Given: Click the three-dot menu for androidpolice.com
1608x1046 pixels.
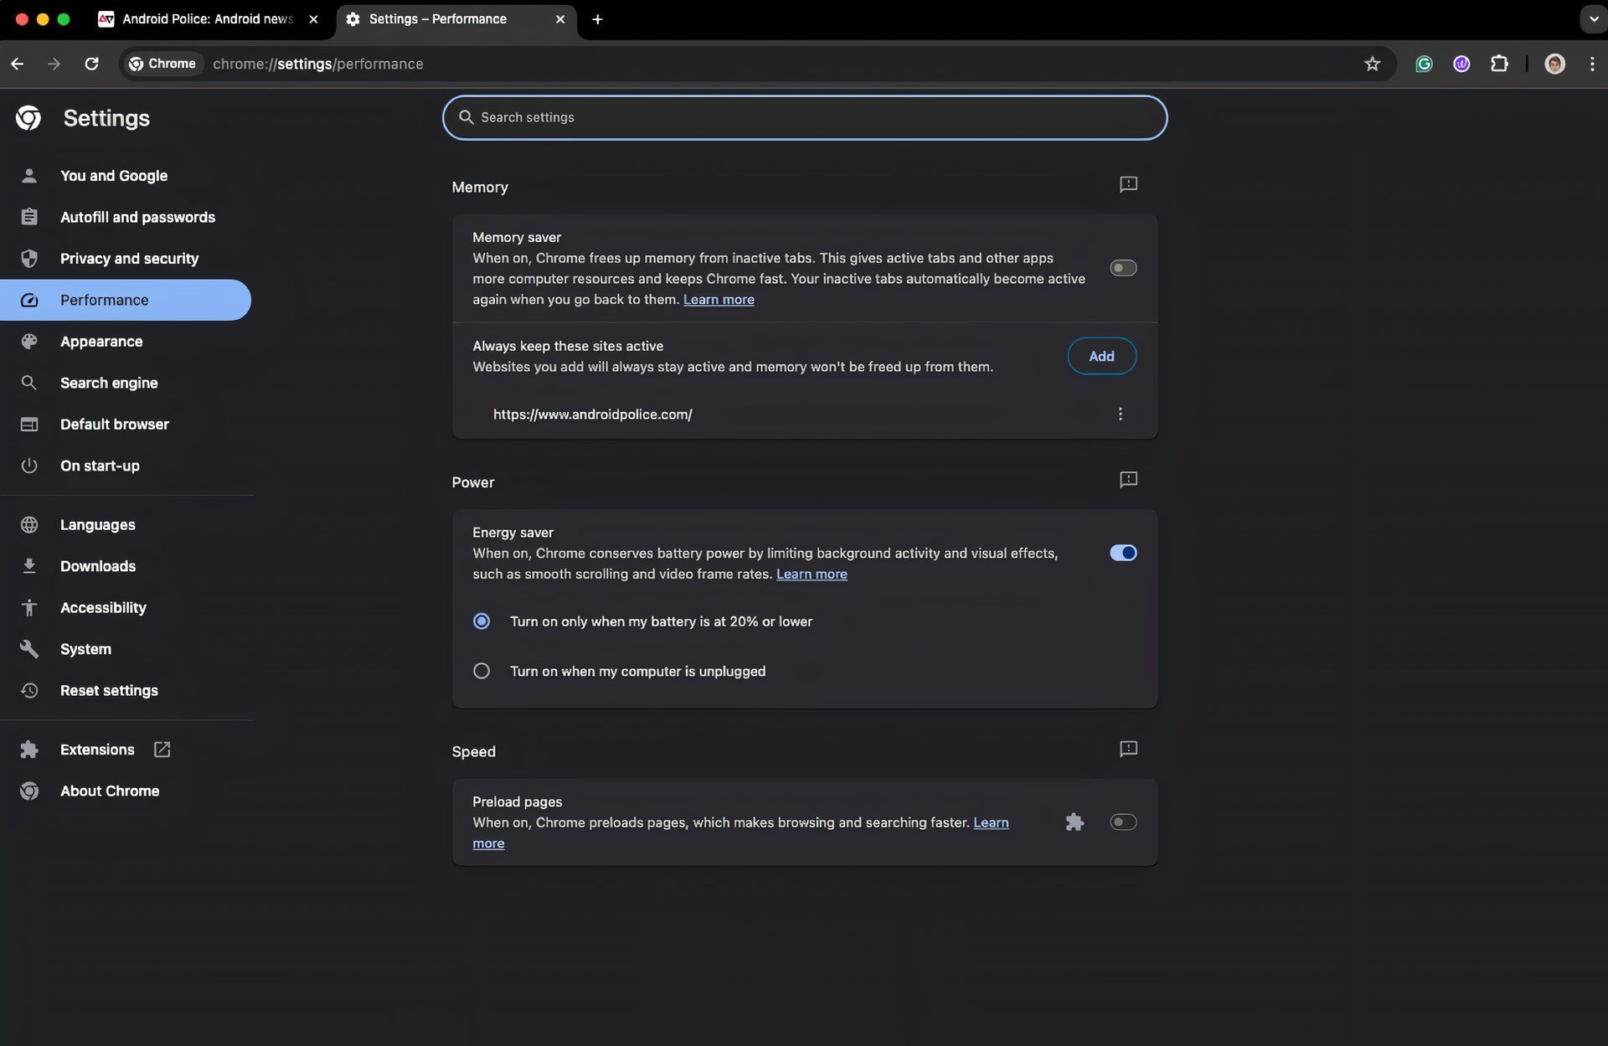Looking at the screenshot, I should click(x=1121, y=414).
